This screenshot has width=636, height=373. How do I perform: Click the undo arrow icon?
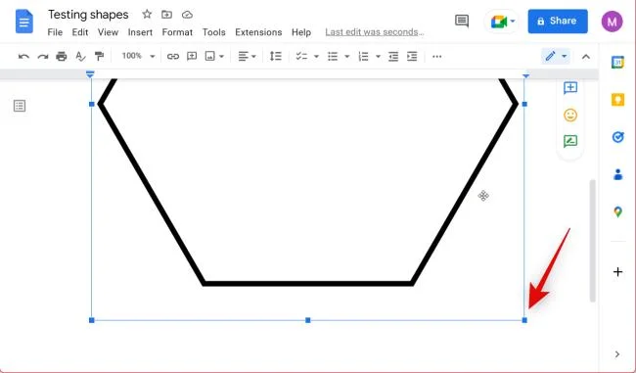(23, 57)
